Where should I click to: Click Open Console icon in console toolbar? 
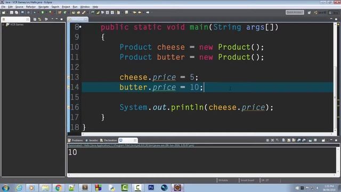(323, 140)
